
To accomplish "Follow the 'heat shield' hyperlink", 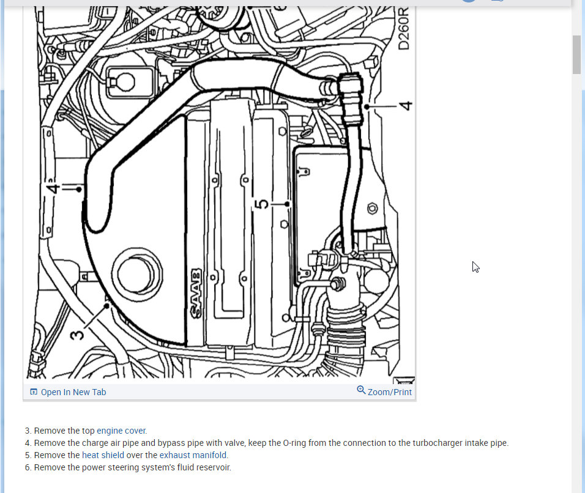I will click(x=103, y=455).
